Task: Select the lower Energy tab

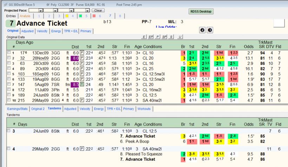Action: [99, 109]
